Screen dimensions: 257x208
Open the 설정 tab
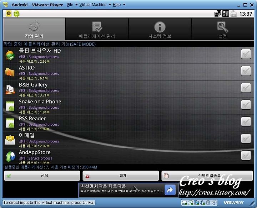coord(223,29)
